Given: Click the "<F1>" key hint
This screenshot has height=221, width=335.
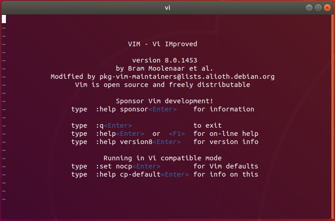Looking at the screenshot, I should [x=177, y=134].
